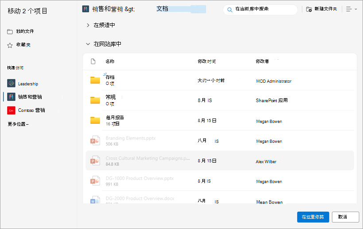The width and height of the screenshot is (363, 229).
Task: Click Branding Elements PowerPoint file icon
Action: 95,140
